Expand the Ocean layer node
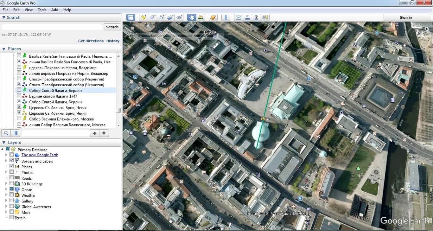The height and width of the screenshot is (231, 433). (x=6, y=189)
